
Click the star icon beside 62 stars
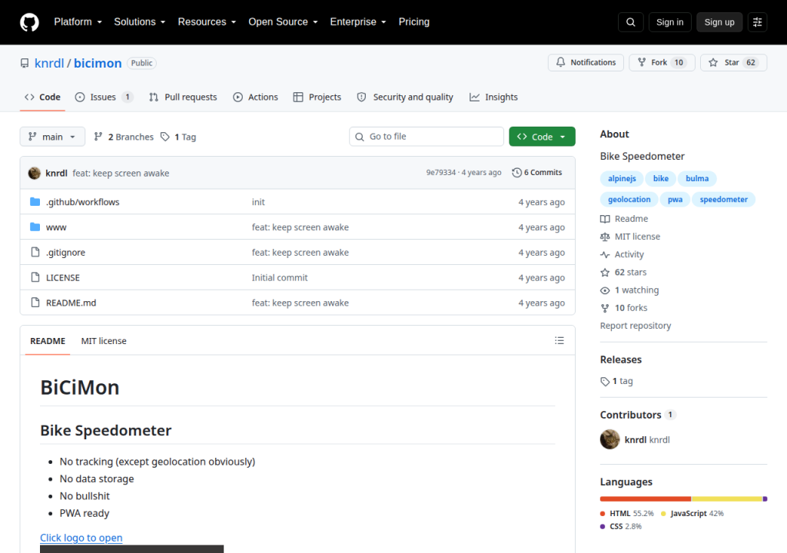(x=605, y=273)
